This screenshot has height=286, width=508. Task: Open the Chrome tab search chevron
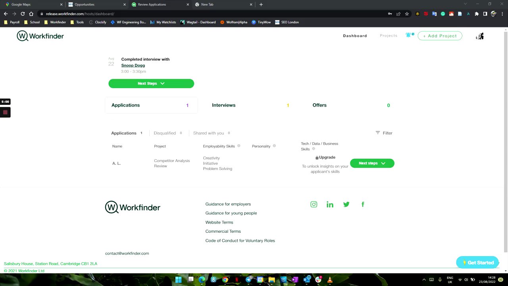pyautogui.click(x=466, y=4)
